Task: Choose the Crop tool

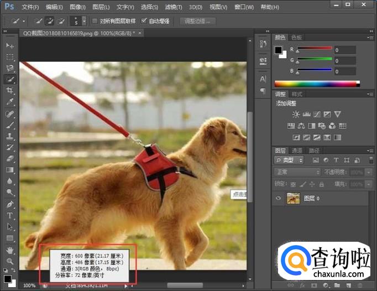Action: pos(10,91)
